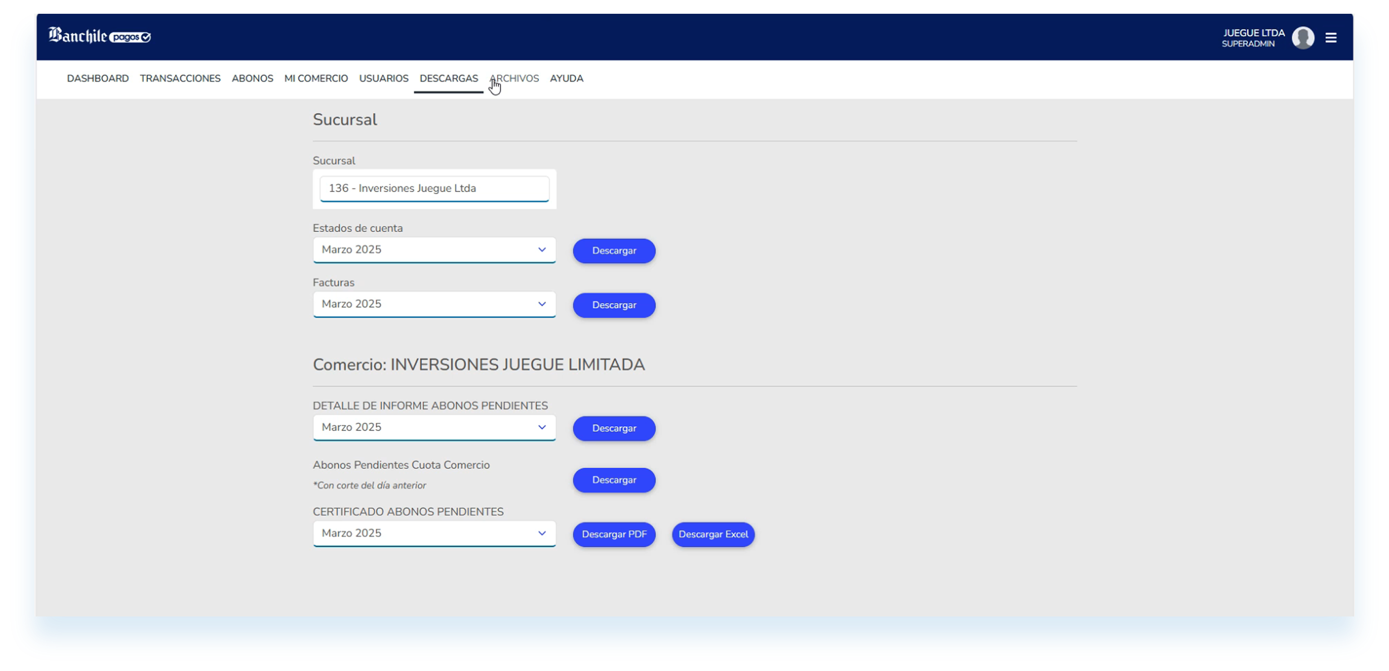Click the Sucursal input field
Viewport: 1389px width, 671px height.
coord(434,188)
